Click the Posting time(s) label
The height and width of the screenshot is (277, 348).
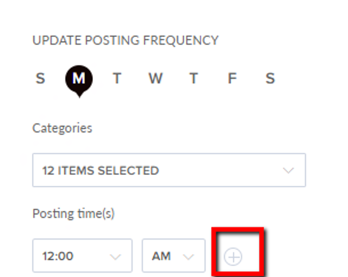click(73, 214)
